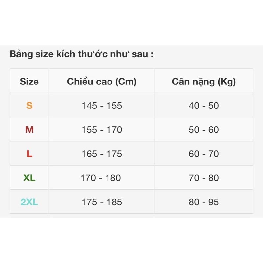Screen dimensions: 263x263
Task: Click the 'Bảng size kích thước như sau' heading
Action: point(82,54)
